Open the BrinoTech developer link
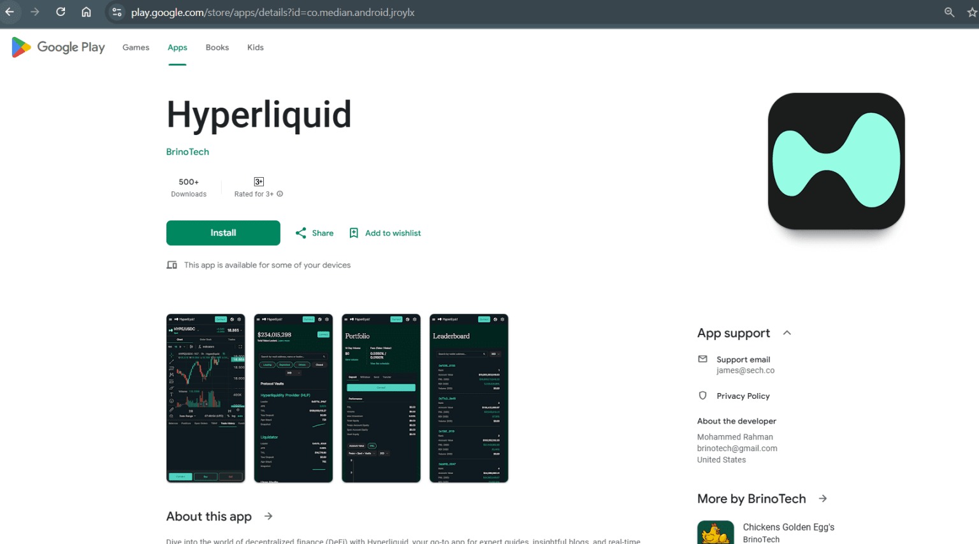Viewport: 979px width, 544px height. (187, 152)
